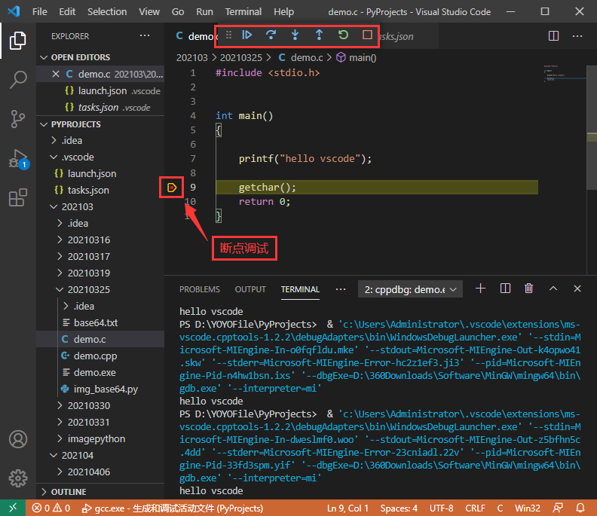Open notifications bell in status bar
597x516 pixels.
[580, 508]
